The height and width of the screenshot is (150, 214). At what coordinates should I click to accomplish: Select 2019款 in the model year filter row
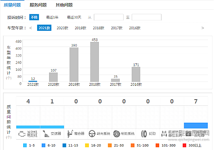click(80, 28)
